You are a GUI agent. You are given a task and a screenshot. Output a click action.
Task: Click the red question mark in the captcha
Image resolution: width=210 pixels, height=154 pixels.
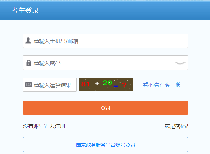coord(124,85)
